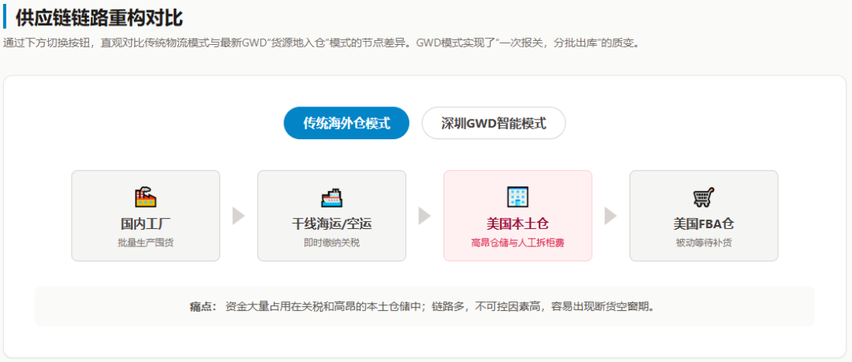Click the factory icon in 国内工厂 card
852x362 pixels.
[x=145, y=197]
